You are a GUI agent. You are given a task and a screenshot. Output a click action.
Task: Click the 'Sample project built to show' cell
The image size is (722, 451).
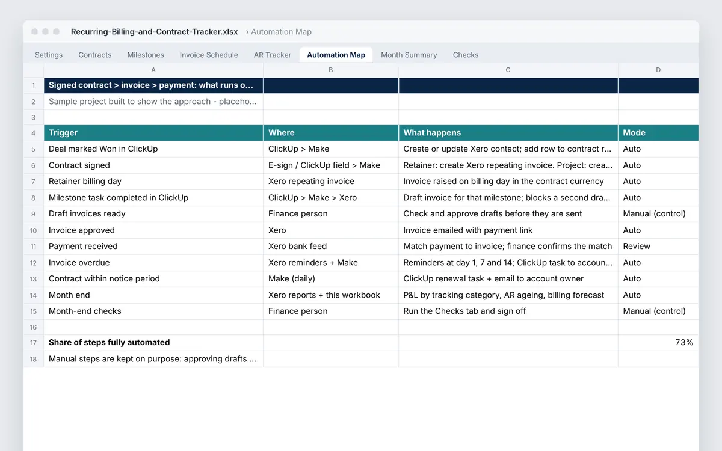153,102
